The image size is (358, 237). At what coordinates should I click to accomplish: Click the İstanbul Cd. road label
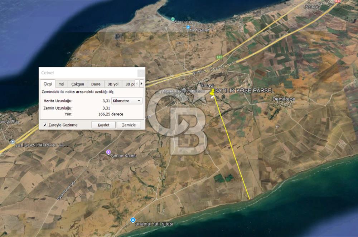pos(66,191)
